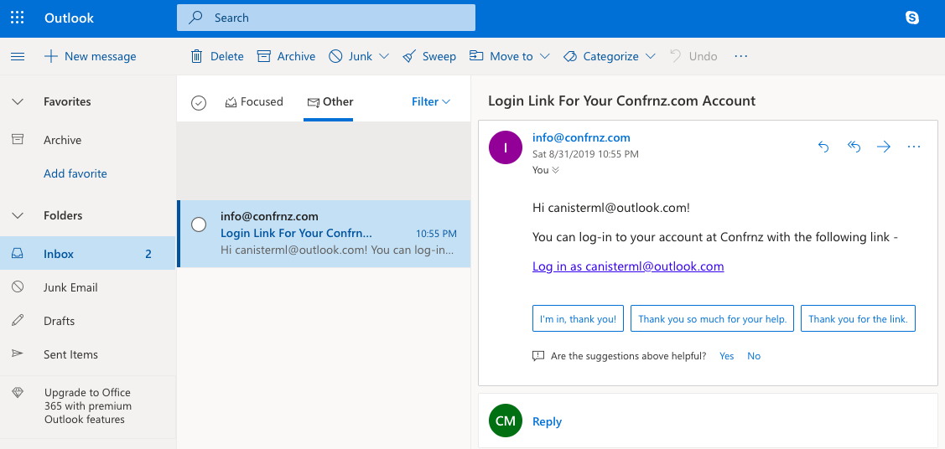Choose suggested reply I'm in, thank you!

(x=578, y=319)
